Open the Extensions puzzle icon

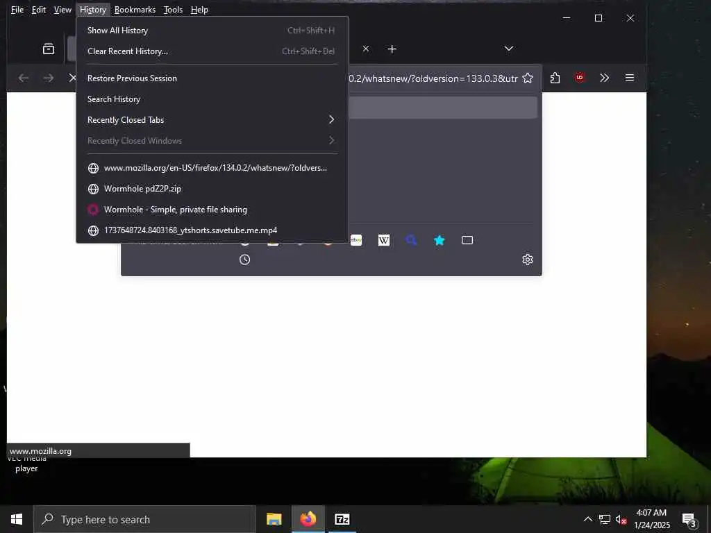coord(555,78)
